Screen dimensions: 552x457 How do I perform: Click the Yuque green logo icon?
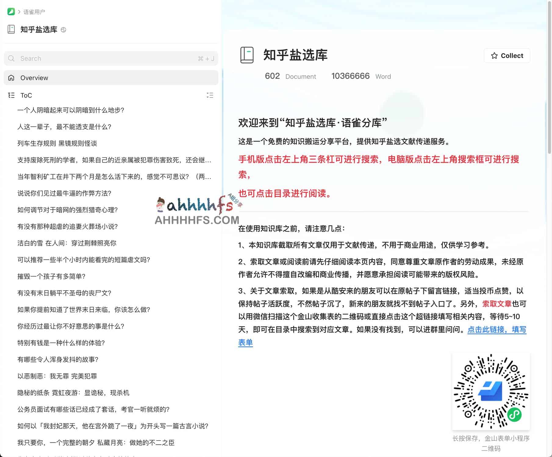[x=11, y=12]
